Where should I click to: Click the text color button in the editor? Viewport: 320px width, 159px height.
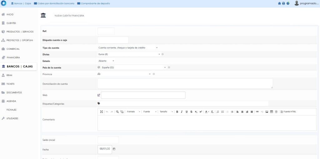pos(207,112)
